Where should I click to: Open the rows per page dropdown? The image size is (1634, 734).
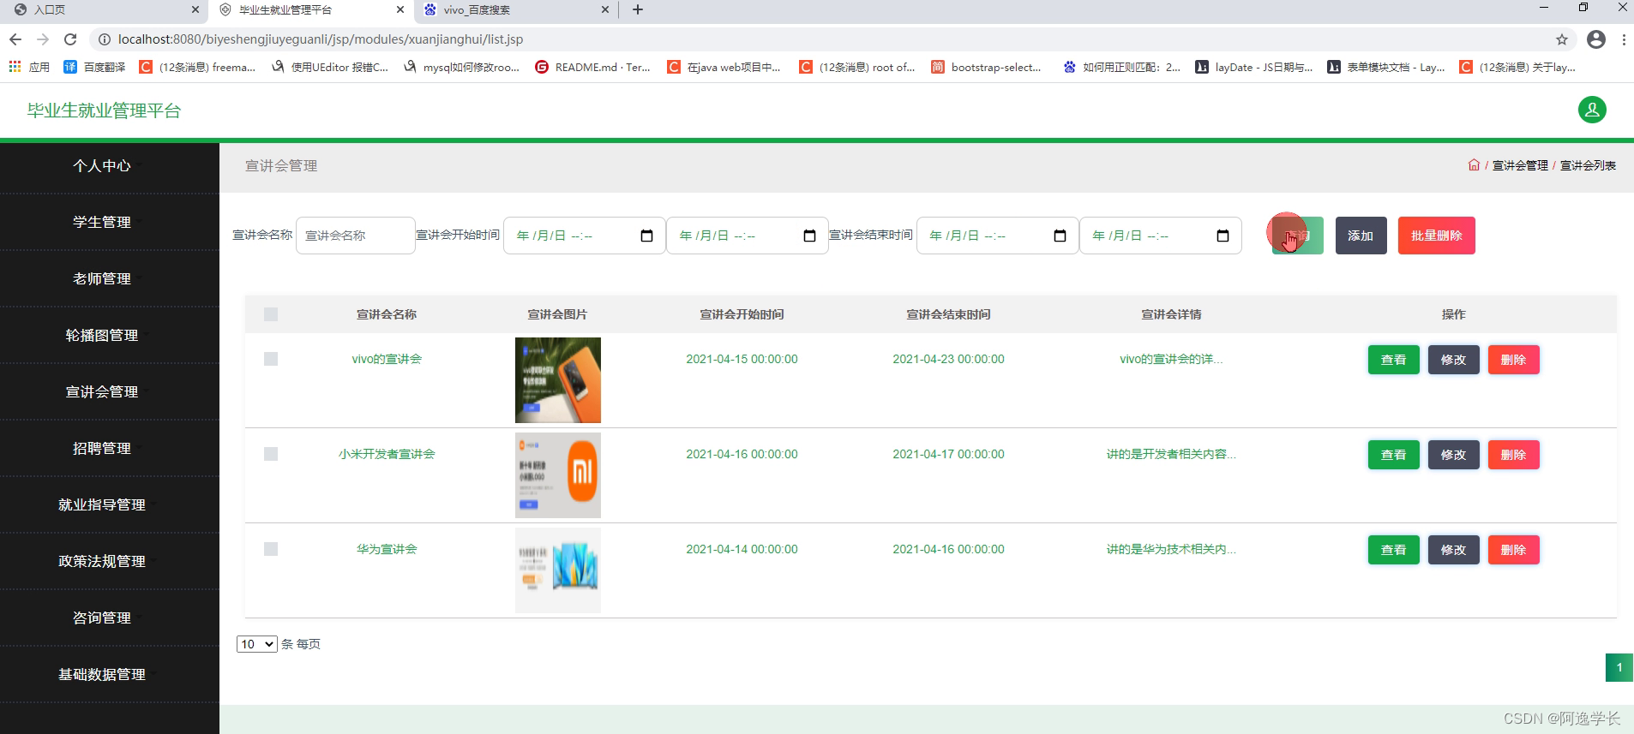[x=256, y=644]
